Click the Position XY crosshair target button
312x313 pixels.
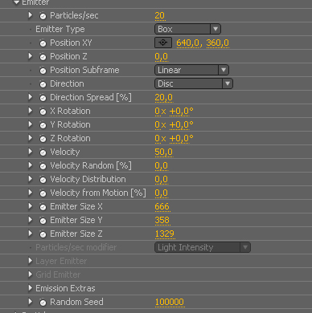click(x=163, y=43)
